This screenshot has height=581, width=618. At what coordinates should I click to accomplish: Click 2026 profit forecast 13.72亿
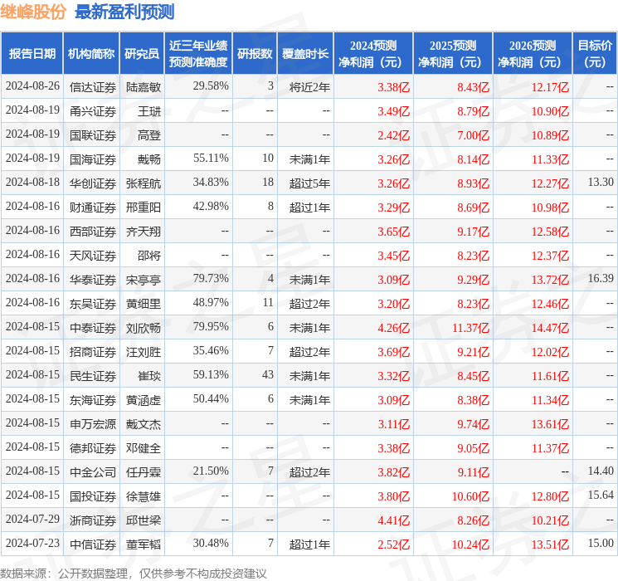[x=550, y=280]
